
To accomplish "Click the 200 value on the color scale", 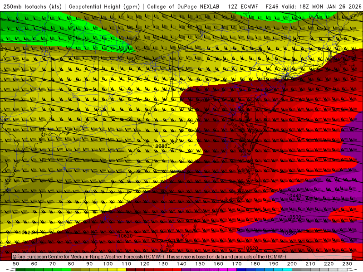I will tap(292, 264).
